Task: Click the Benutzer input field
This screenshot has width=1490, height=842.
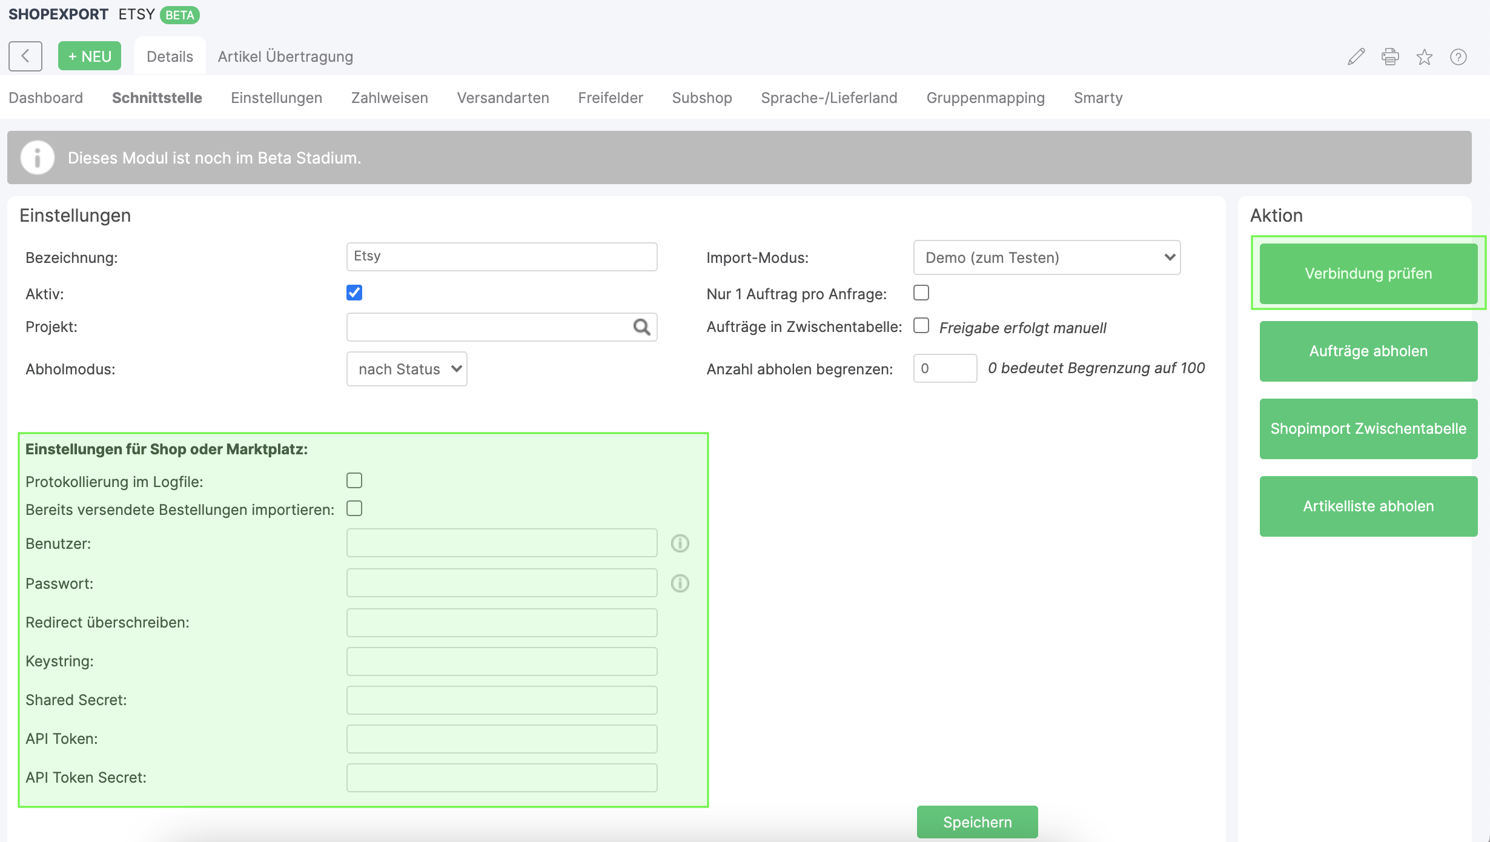Action: pyautogui.click(x=502, y=543)
